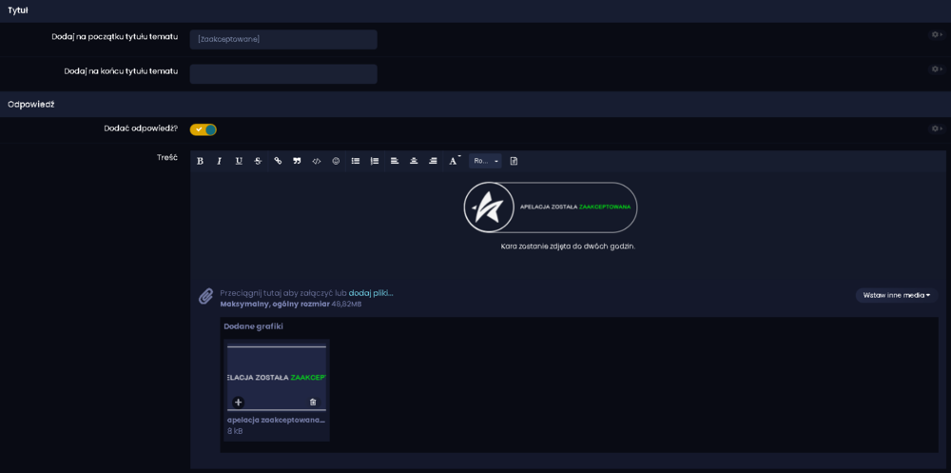Insert a hyperlink with the link icon
This screenshot has height=473, width=951.
click(x=278, y=161)
